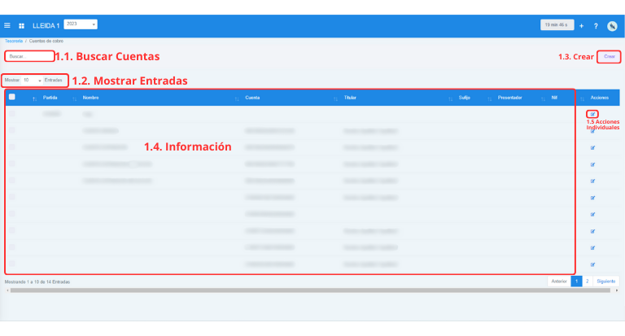This screenshot has height=336, width=625.
Task: Sort the table by the Nombre column
Action: click(x=91, y=98)
